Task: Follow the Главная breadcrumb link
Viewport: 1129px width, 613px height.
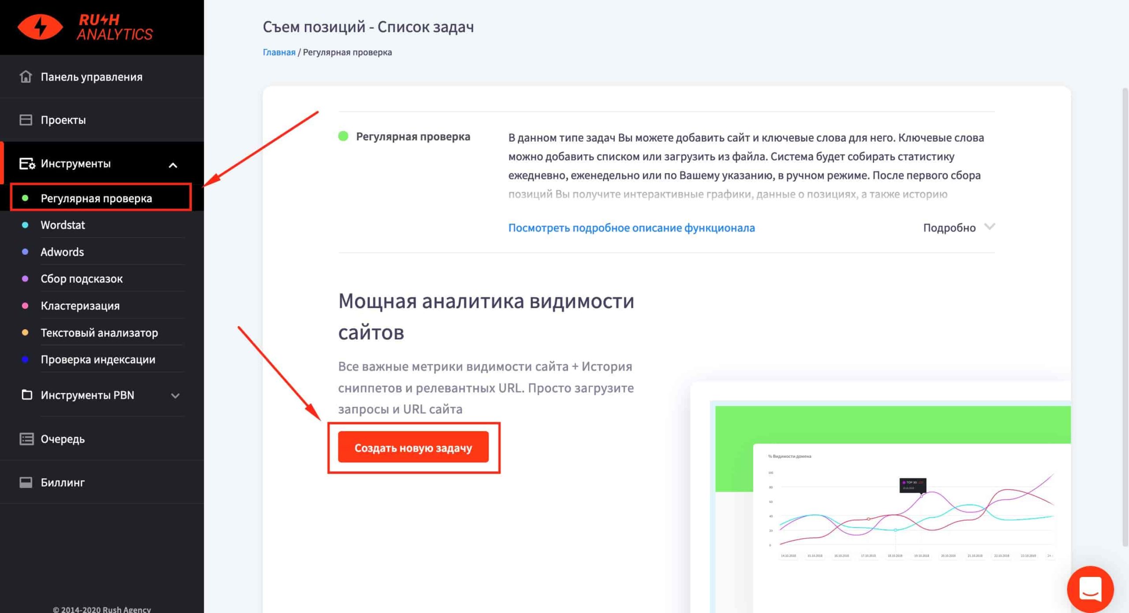Action: point(279,52)
